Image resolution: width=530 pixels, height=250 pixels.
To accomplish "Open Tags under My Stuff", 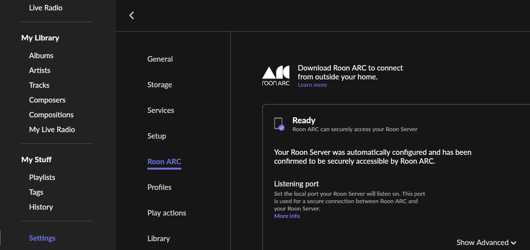I will 36,192.
